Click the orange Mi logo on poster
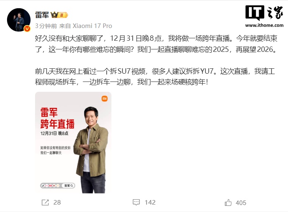Screen dimensions: 288x212 coord(104,99)
